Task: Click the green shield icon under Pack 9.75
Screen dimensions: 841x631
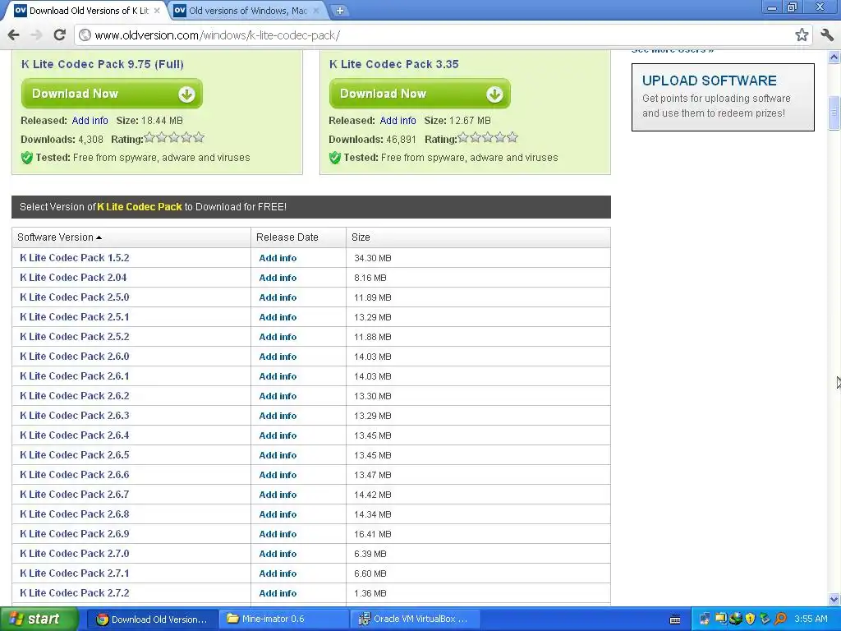Action: pyautogui.click(x=27, y=158)
